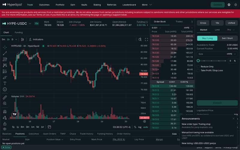Close the Announcements panel
This screenshot has height=150, width=240.
pyautogui.click(x=233, y=118)
